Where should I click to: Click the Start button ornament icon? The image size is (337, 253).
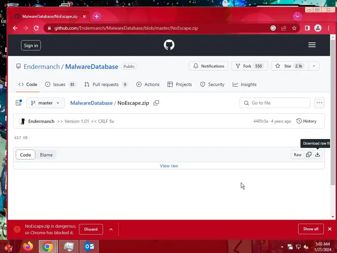(9, 246)
